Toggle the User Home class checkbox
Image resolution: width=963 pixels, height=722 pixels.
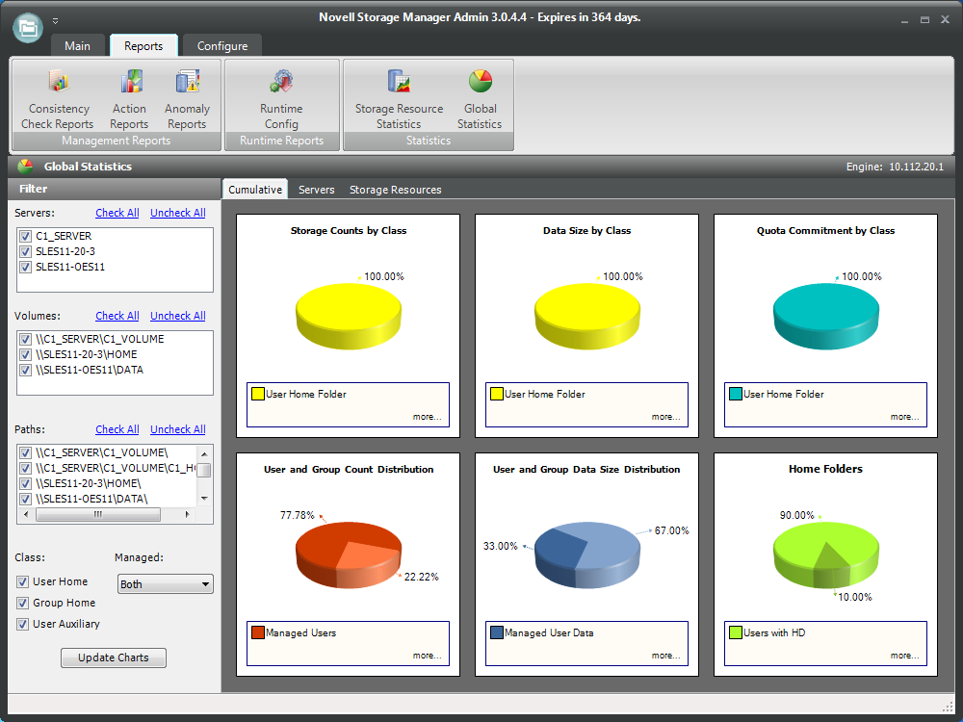(x=23, y=581)
